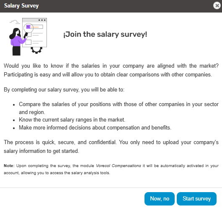
Task: Click the "¡Join the salary survey!" heading
Action: pos(105,34)
